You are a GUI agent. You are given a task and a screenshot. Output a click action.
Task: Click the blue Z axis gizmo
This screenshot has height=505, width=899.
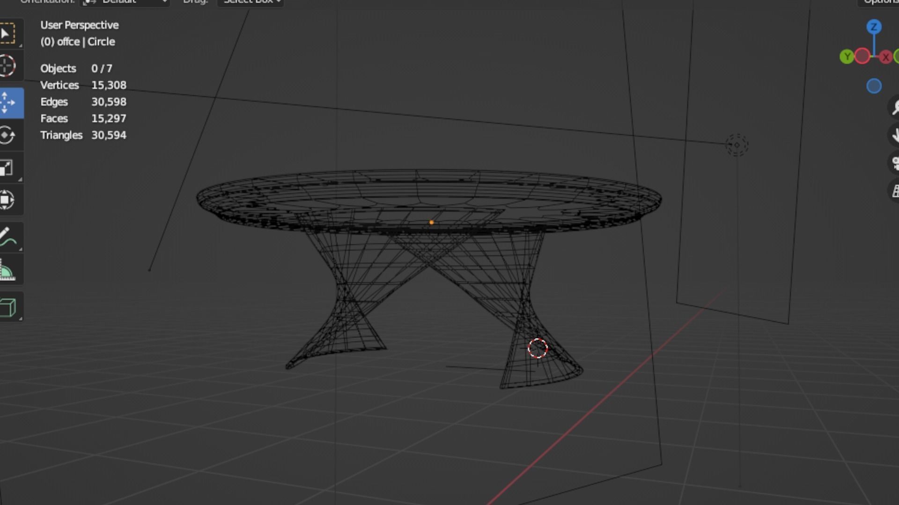874,27
